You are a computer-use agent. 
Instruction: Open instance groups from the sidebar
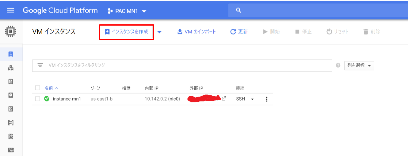(x=11, y=68)
